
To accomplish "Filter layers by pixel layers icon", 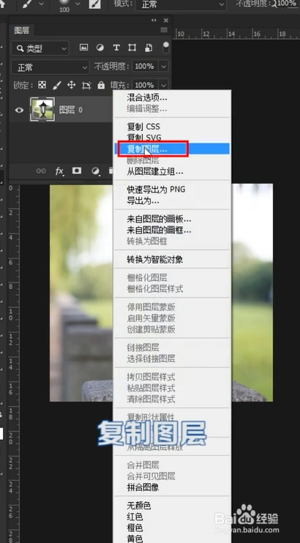I will pos(83,48).
